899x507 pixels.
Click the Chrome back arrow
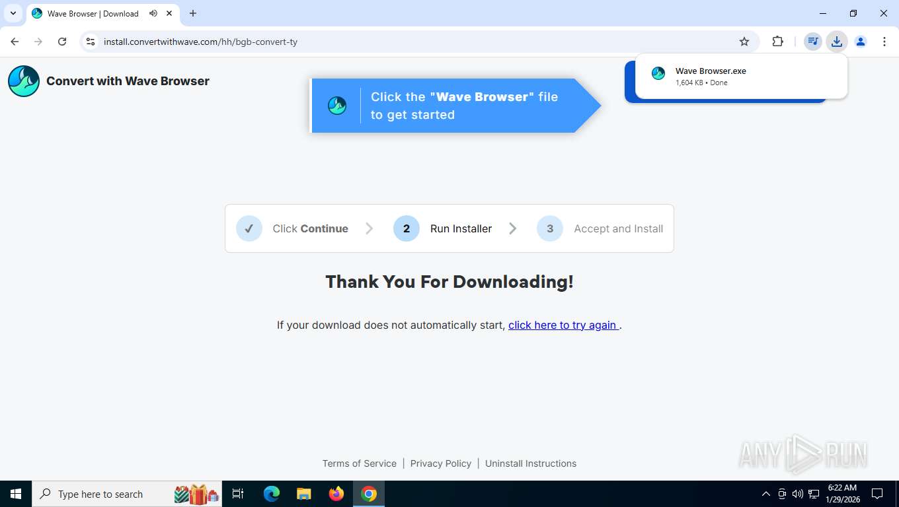[15, 42]
